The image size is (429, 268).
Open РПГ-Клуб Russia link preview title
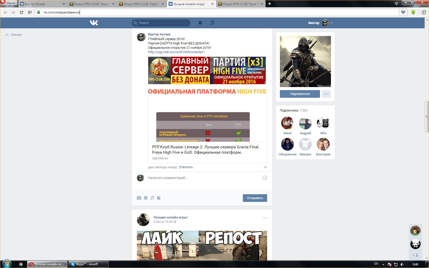[x=206, y=150]
